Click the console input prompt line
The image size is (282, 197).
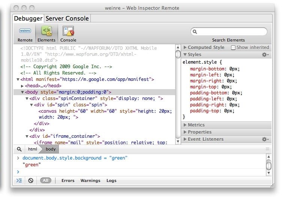[x=139, y=172]
